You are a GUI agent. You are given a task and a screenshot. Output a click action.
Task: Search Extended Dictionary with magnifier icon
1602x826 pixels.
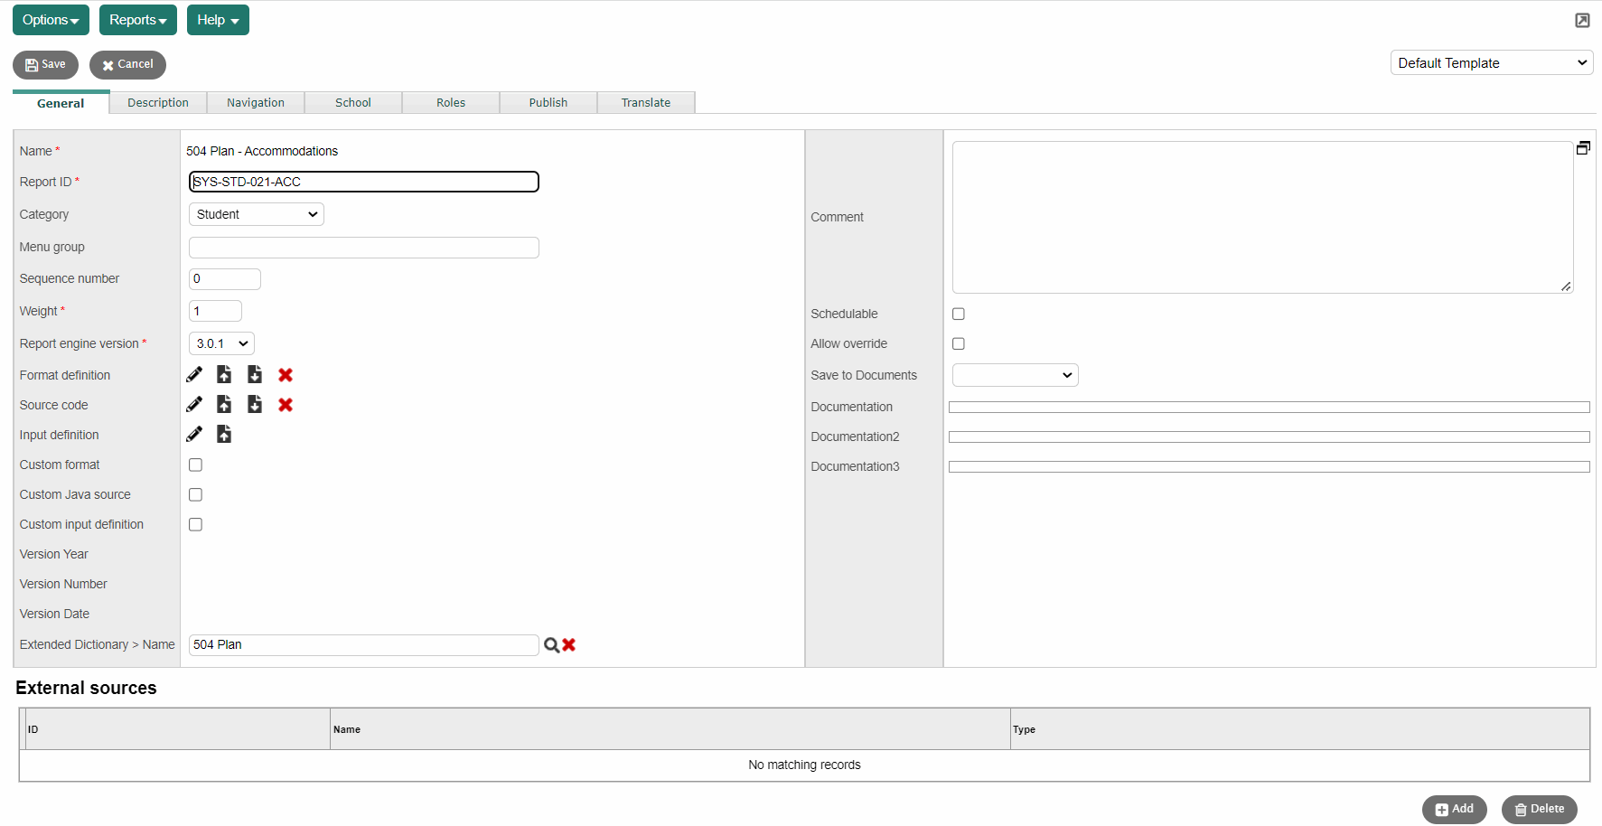(551, 645)
